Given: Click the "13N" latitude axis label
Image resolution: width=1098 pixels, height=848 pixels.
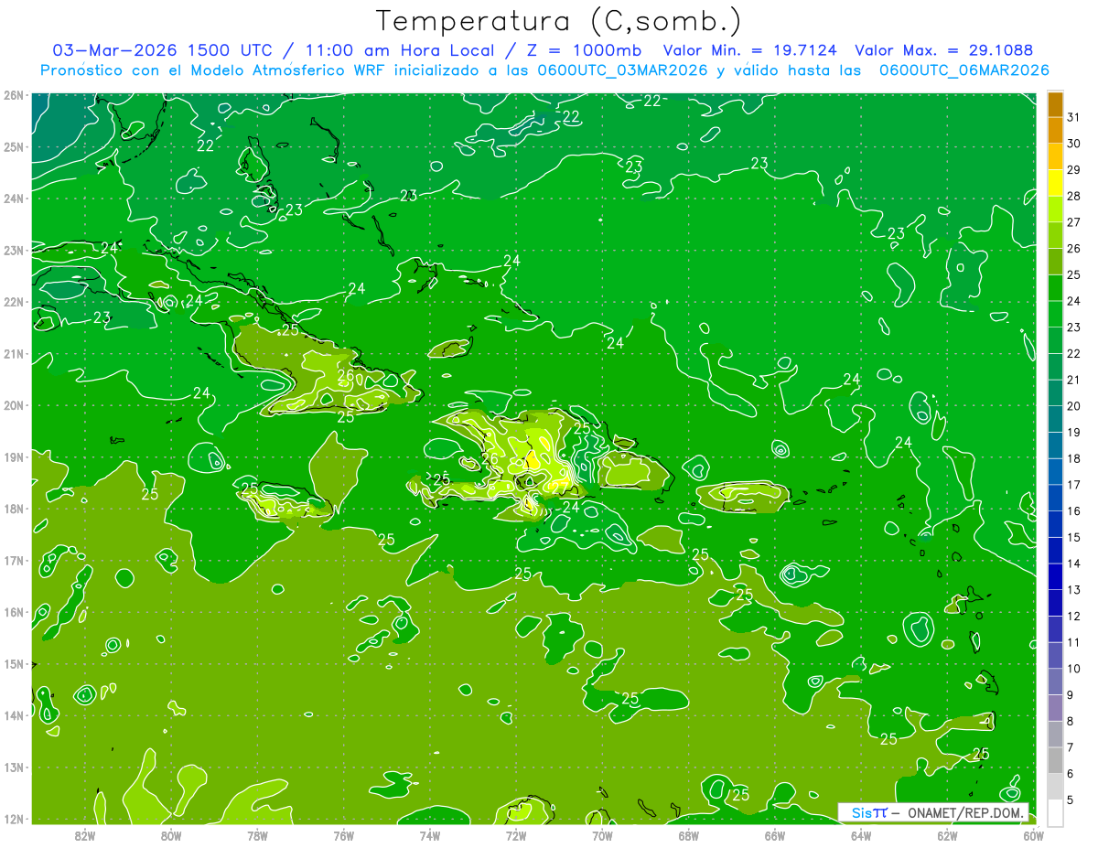Looking at the screenshot, I should (x=13, y=767).
